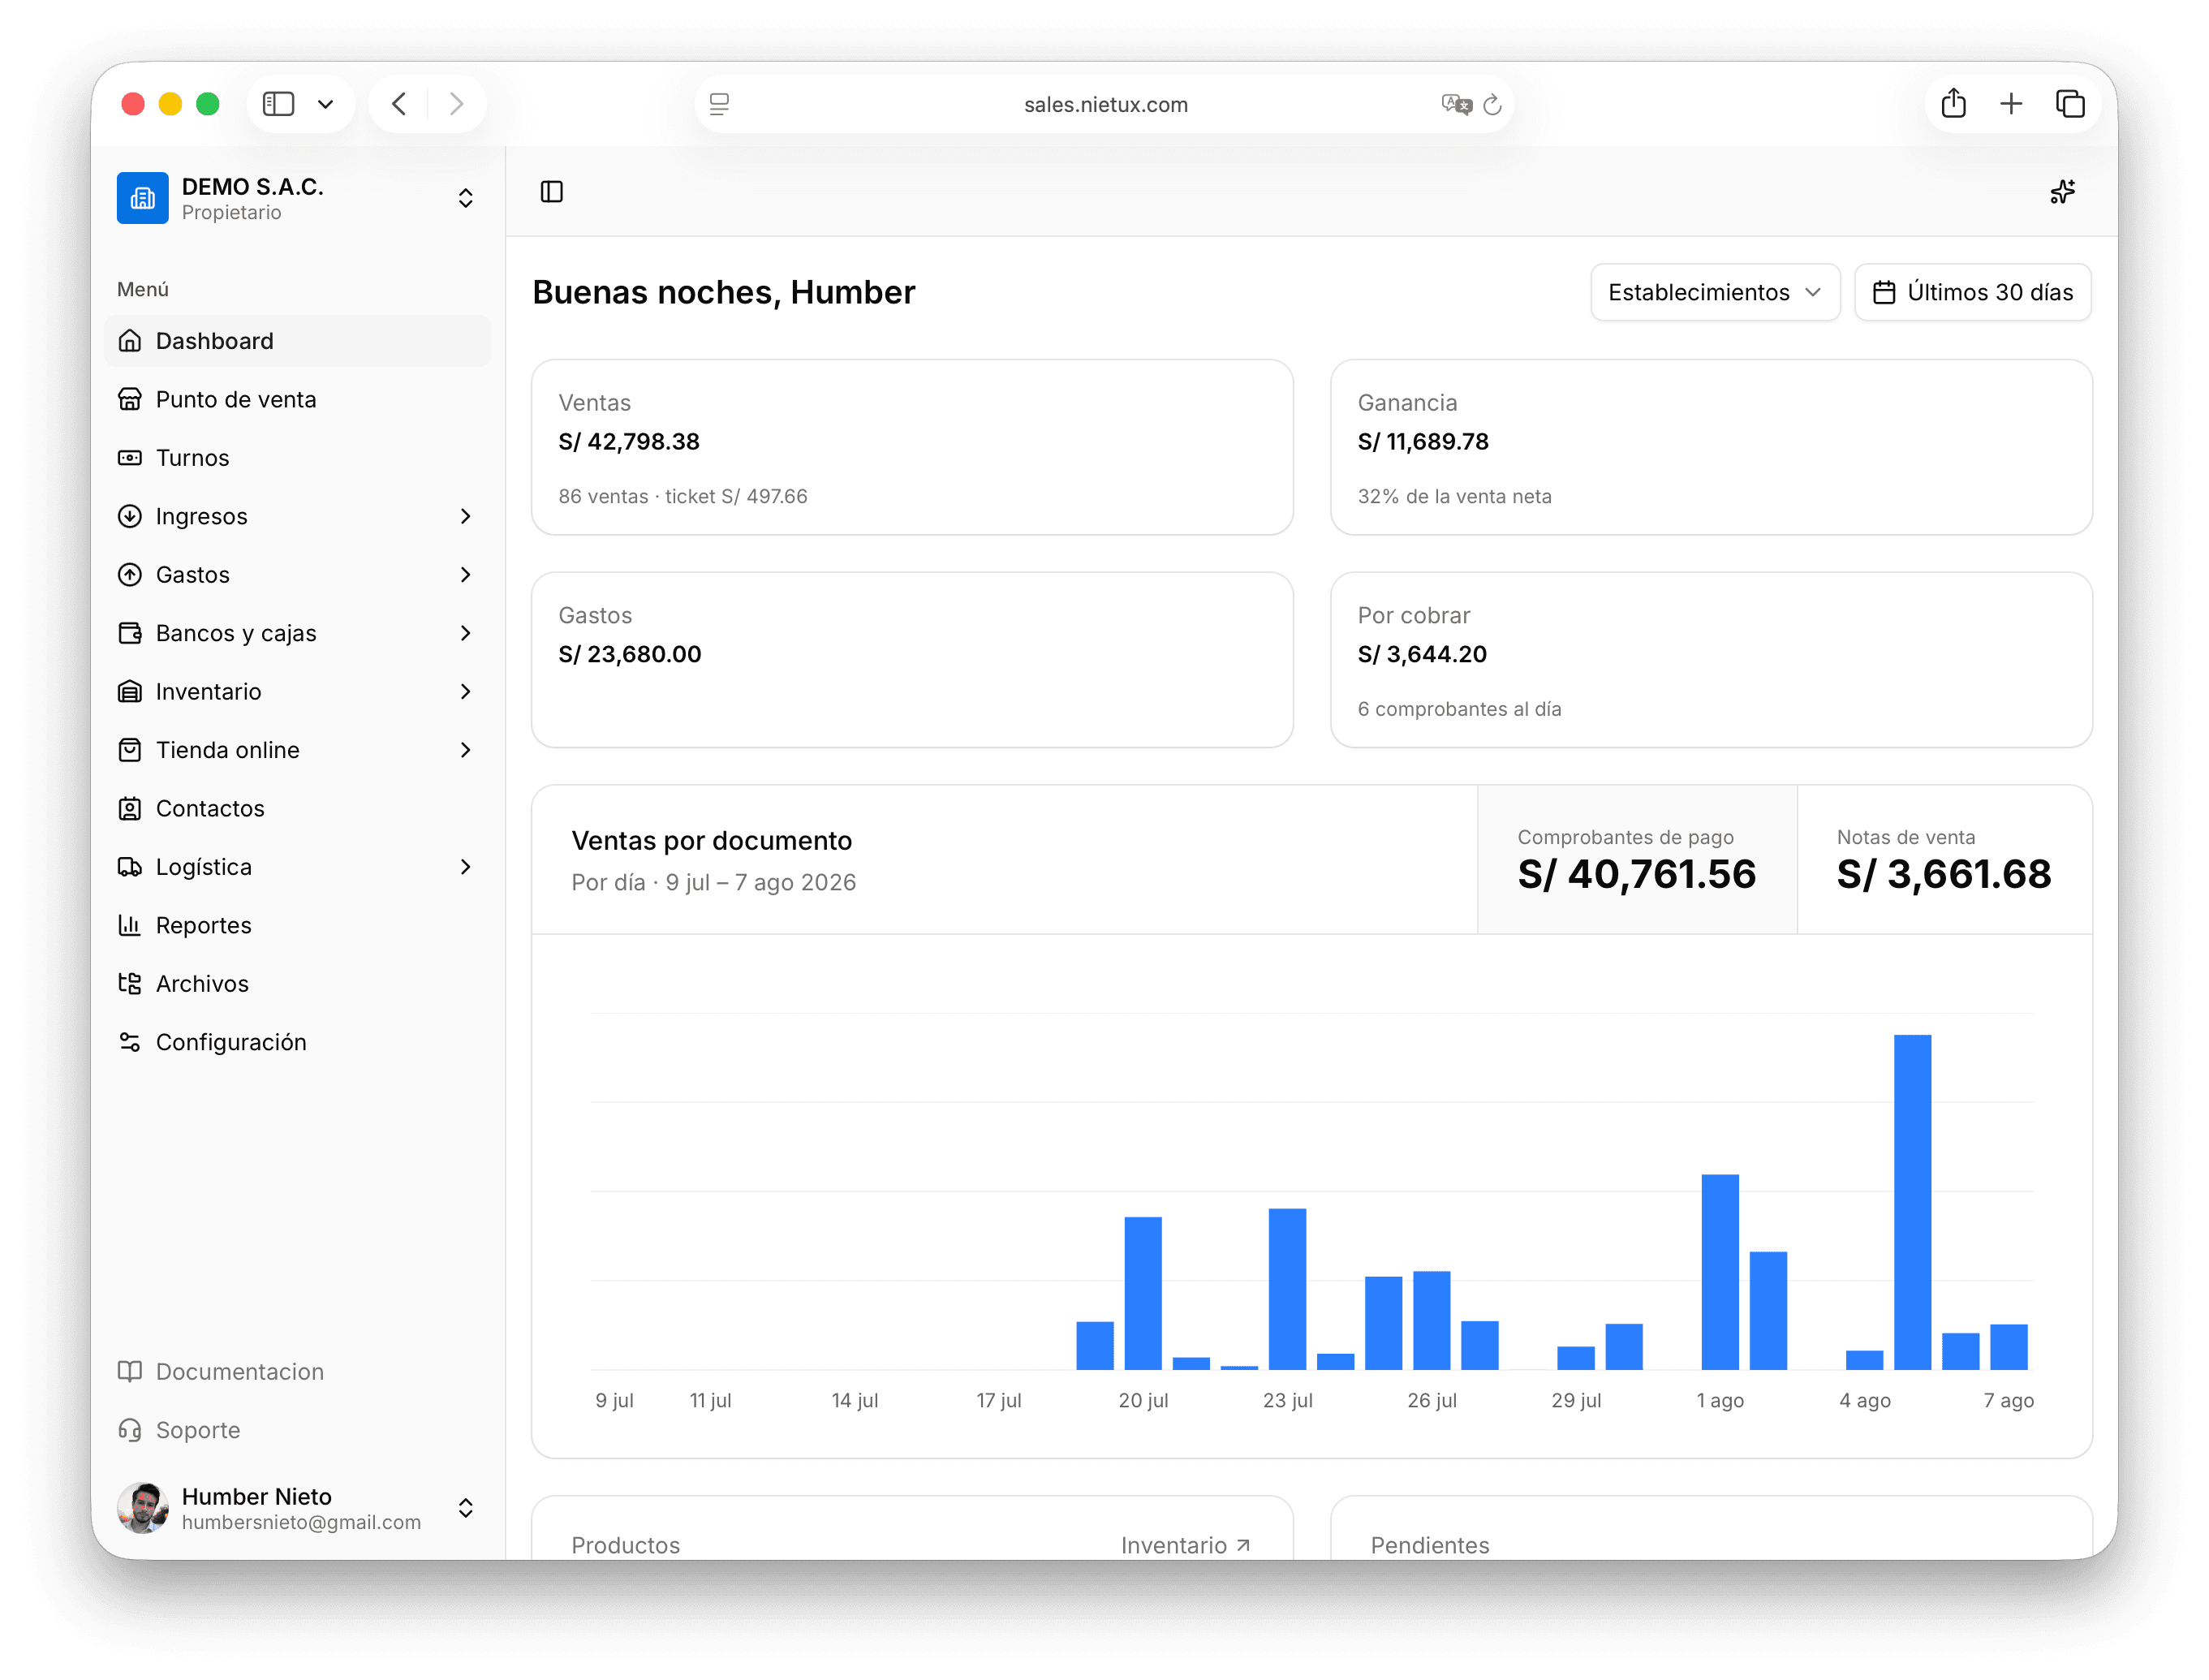
Task: Click "86 ventas · ticket S/ 497.66" text
Action: (683, 497)
